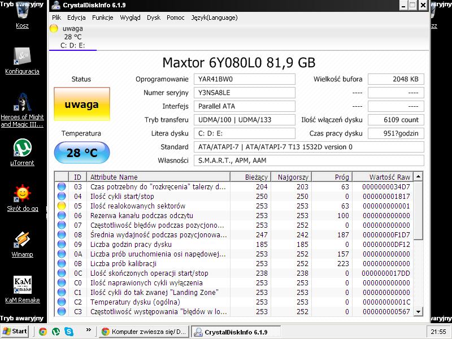Open the Język(Language) menu
This screenshot has width=452, height=339.
point(215,18)
